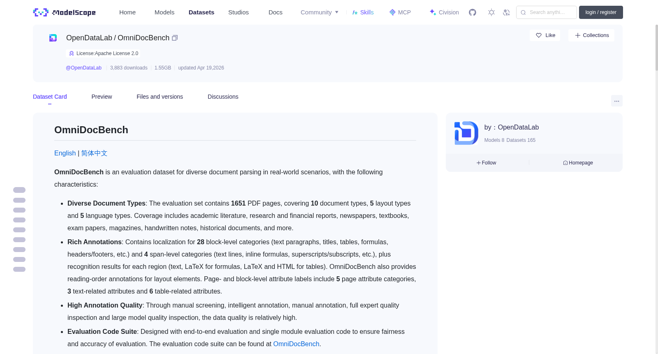The image size is (658, 354).
Task: Click the 简体中文 language link
Action: click(94, 153)
